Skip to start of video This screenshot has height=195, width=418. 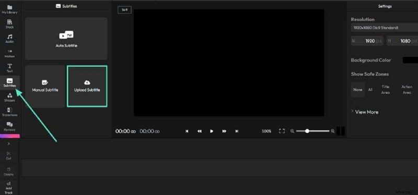[x=187, y=131]
